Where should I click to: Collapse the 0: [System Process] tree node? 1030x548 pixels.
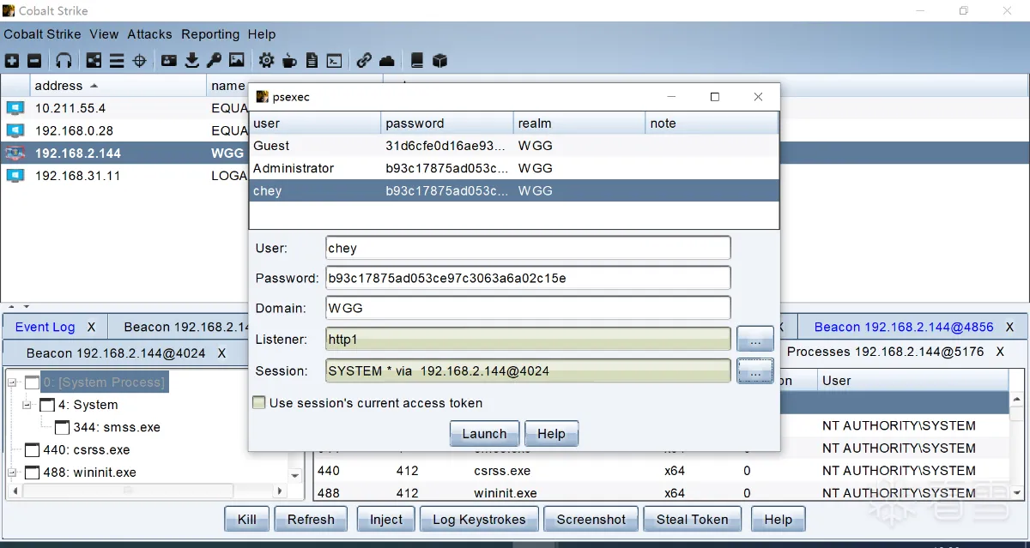pyautogui.click(x=12, y=382)
